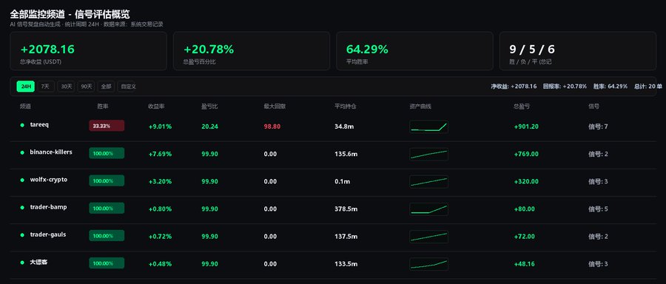Sort by the 收益率 column header
Image resolution: width=666 pixels, height=284 pixels.
156,106
